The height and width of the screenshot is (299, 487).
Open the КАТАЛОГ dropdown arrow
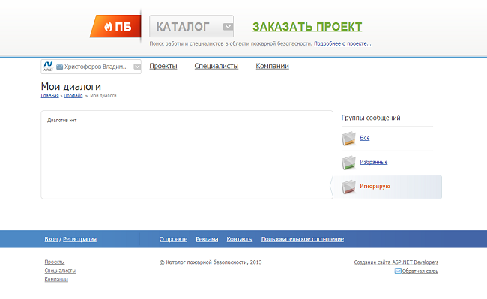pos(228,27)
